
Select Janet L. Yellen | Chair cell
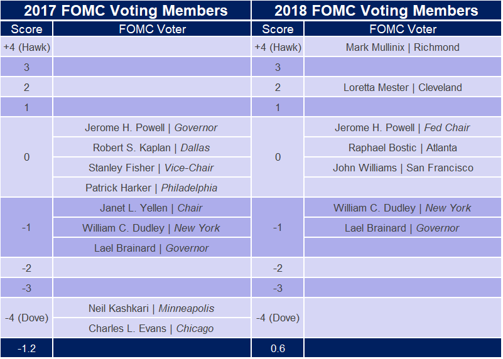tap(151, 208)
